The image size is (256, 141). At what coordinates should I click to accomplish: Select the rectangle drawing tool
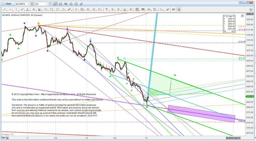(51, 9)
